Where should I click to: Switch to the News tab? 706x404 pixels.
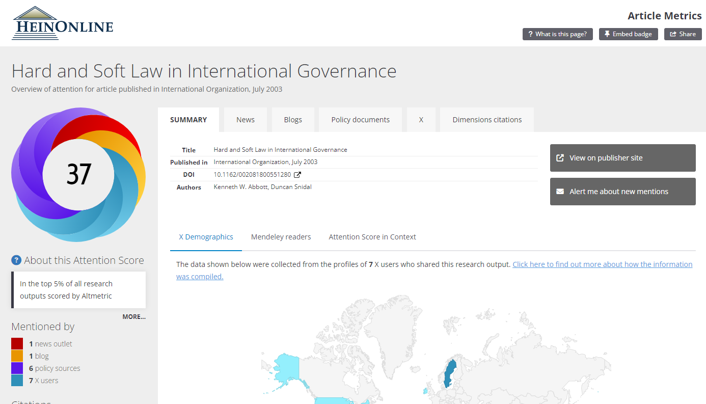click(x=246, y=119)
